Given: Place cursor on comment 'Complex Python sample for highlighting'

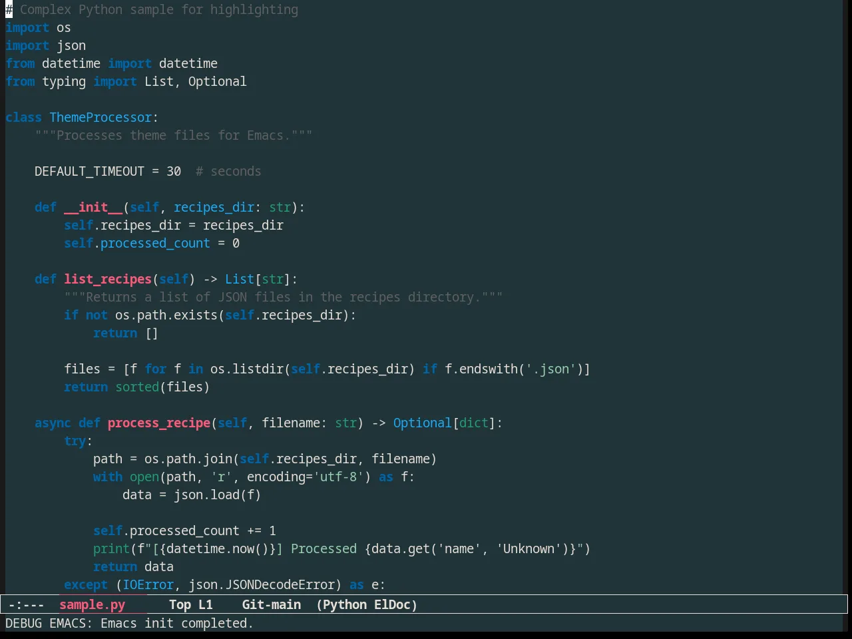Looking at the screenshot, I should [159, 9].
